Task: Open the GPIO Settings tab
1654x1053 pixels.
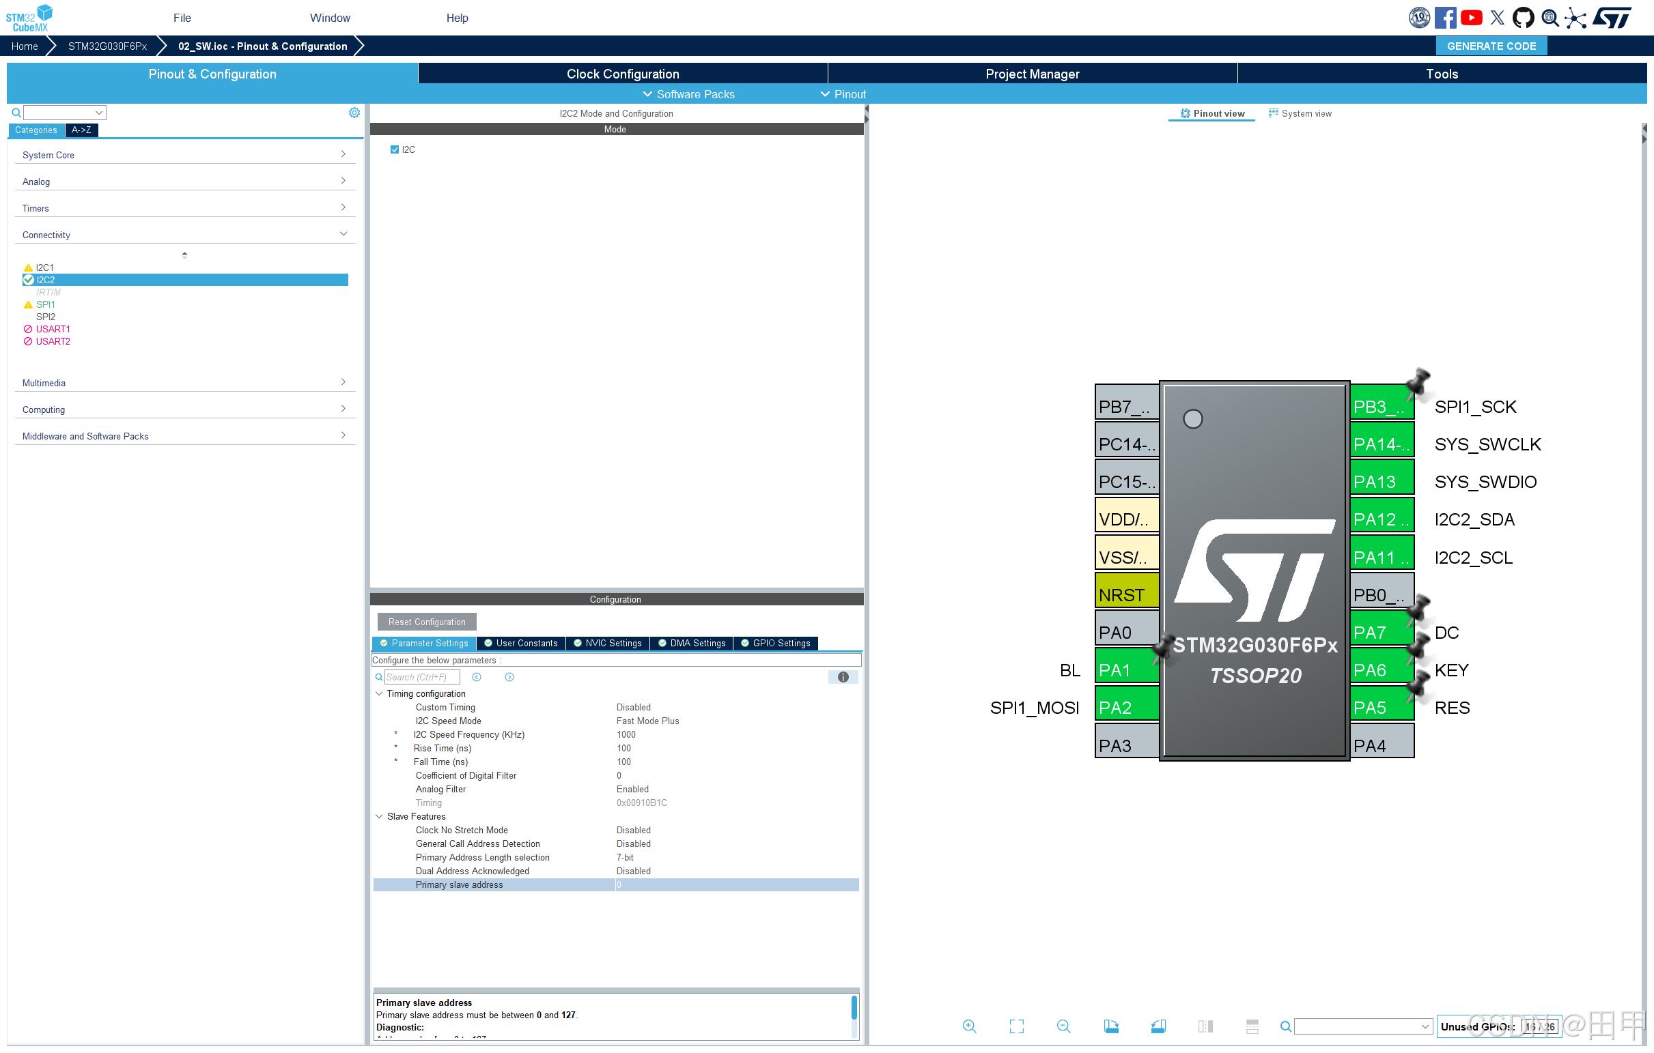Action: click(x=776, y=643)
